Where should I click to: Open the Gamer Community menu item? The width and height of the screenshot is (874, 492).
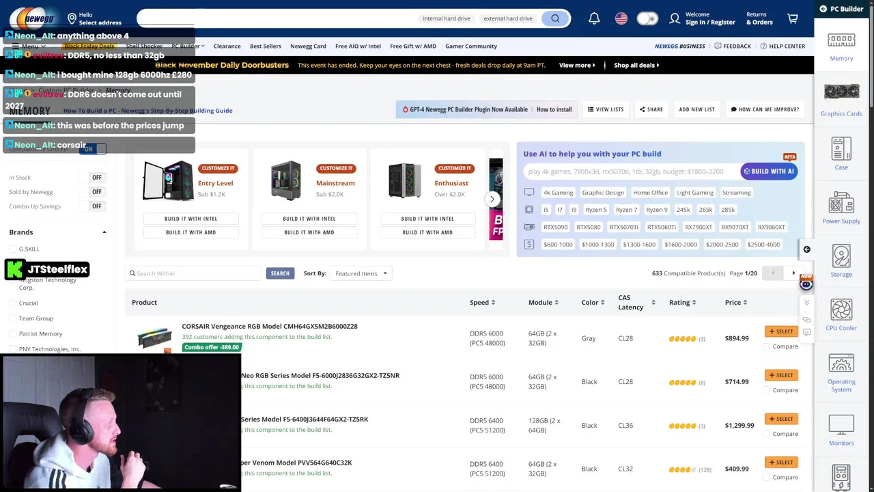coord(471,46)
